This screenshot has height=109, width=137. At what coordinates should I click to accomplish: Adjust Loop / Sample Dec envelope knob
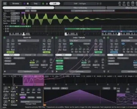(80, 49)
